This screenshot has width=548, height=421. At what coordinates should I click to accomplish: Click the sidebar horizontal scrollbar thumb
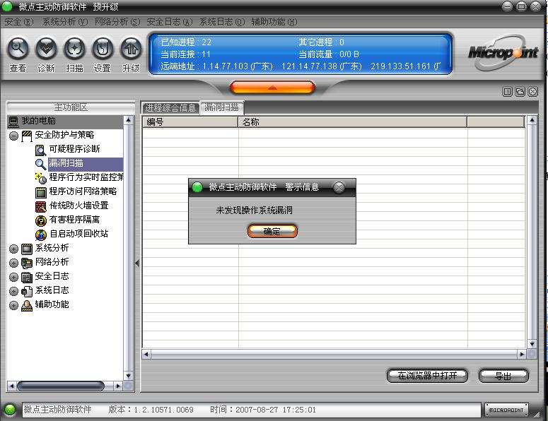61,386
